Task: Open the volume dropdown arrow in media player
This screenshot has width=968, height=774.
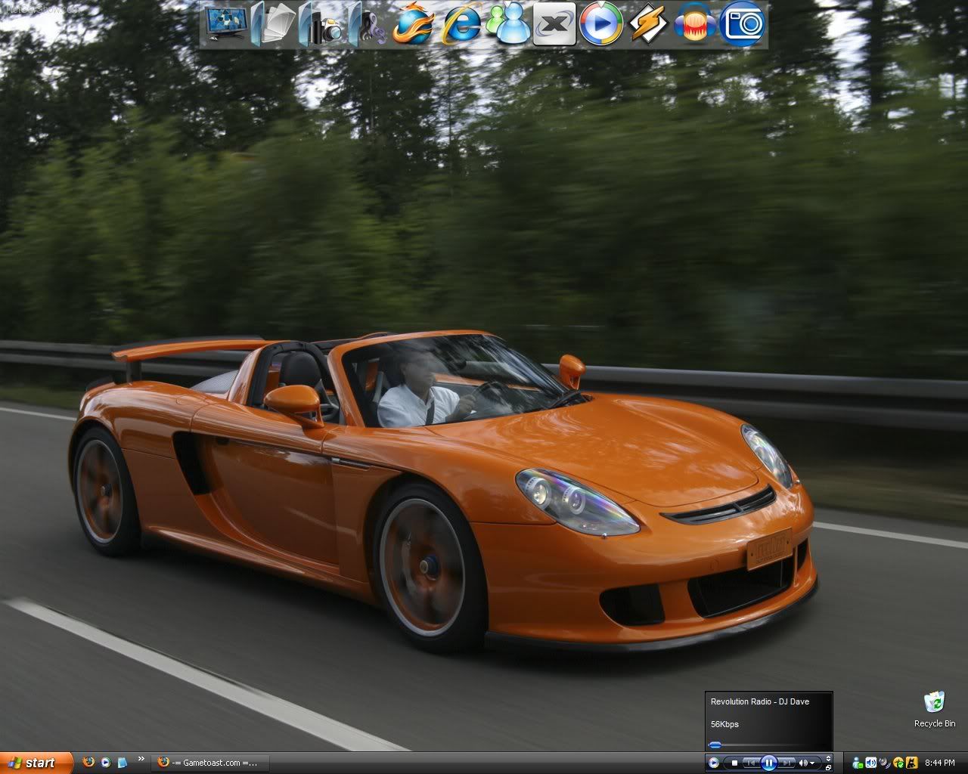Action: click(x=813, y=763)
